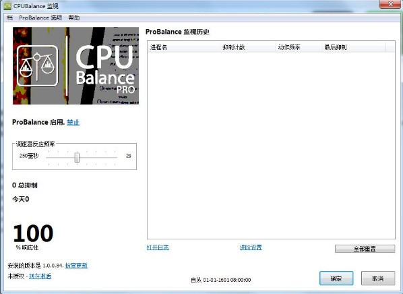Click the 取消 cancel button
403x294 pixels.
(x=378, y=278)
